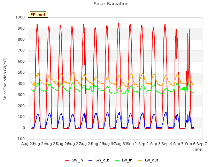The width and height of the screenshot is (223, 167).
Task: Click the 900 y-axis tick label
Action: 21,29
